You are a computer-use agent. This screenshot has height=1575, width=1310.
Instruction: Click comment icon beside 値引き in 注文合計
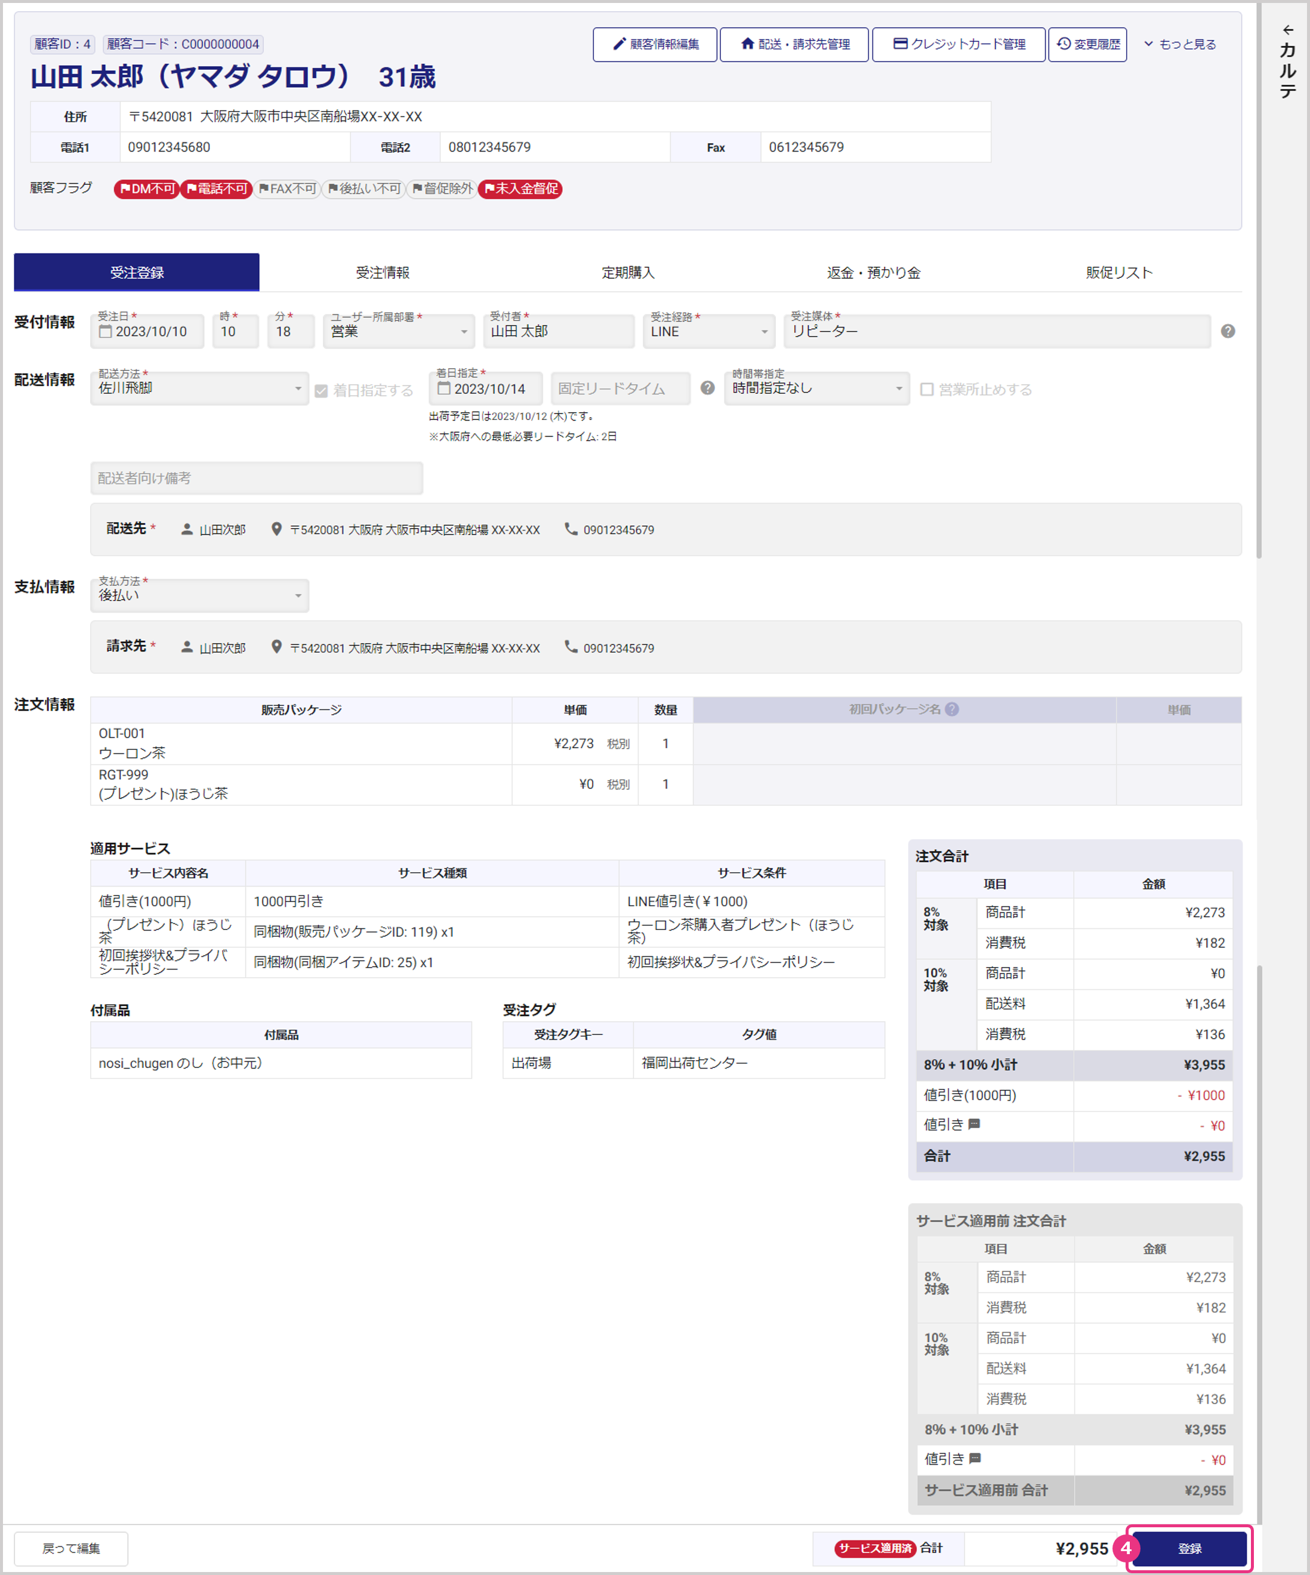tap(975, 1124)
